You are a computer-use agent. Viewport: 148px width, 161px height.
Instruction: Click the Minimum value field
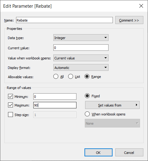(55, 97)
